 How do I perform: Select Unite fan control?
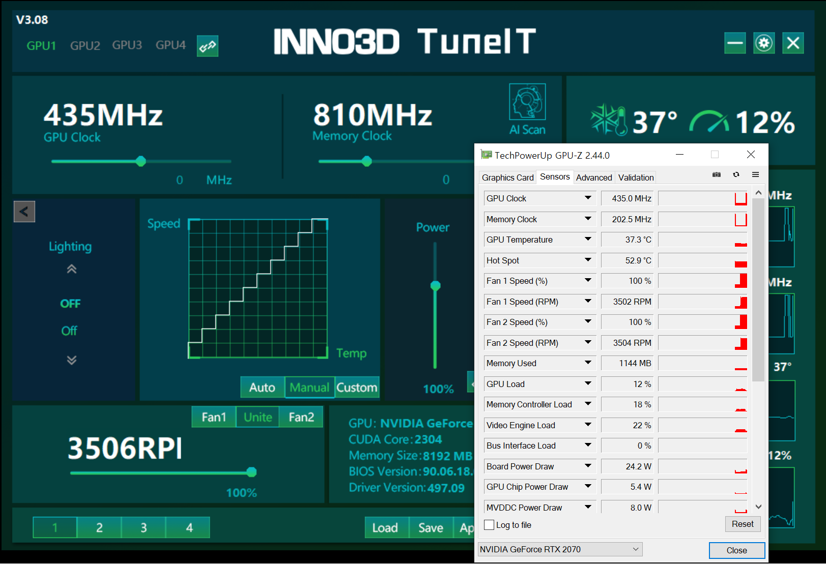[258, 417]
